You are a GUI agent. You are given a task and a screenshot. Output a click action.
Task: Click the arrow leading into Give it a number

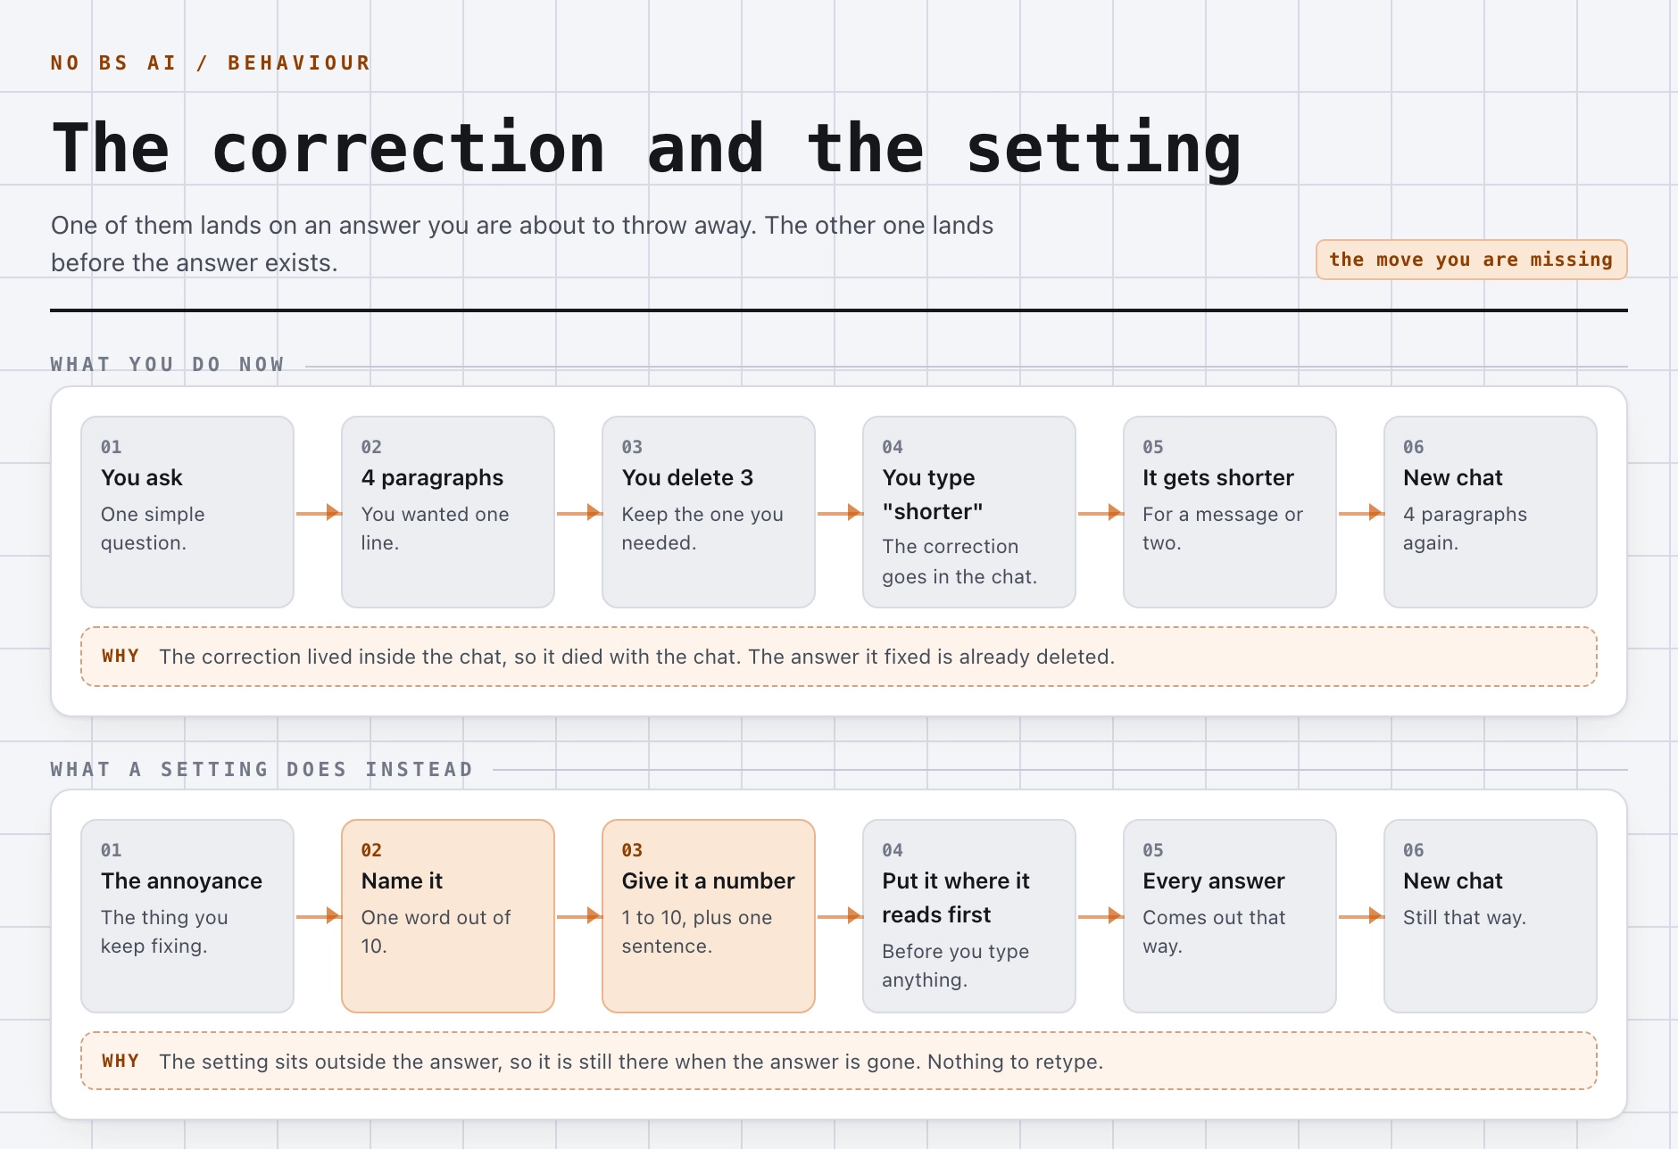[x=579, y=915]
